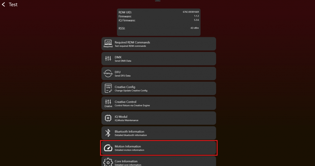Viewport: 315px width, 166px height.
Task: Select DFU Send DFU Data entry
Action: tap(159, 73)
